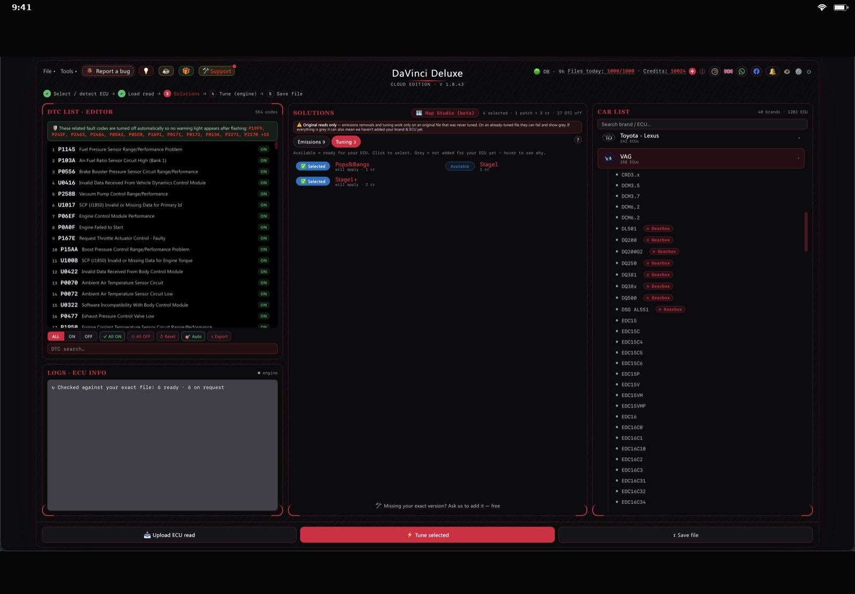
Task: Click the help question mark in Solutions
Action: tap(578, 140)
